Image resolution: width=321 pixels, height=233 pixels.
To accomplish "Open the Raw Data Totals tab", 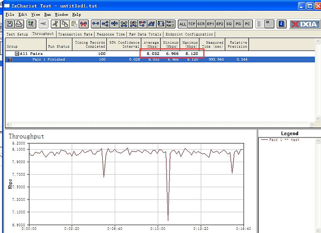I will click(145, 34).
